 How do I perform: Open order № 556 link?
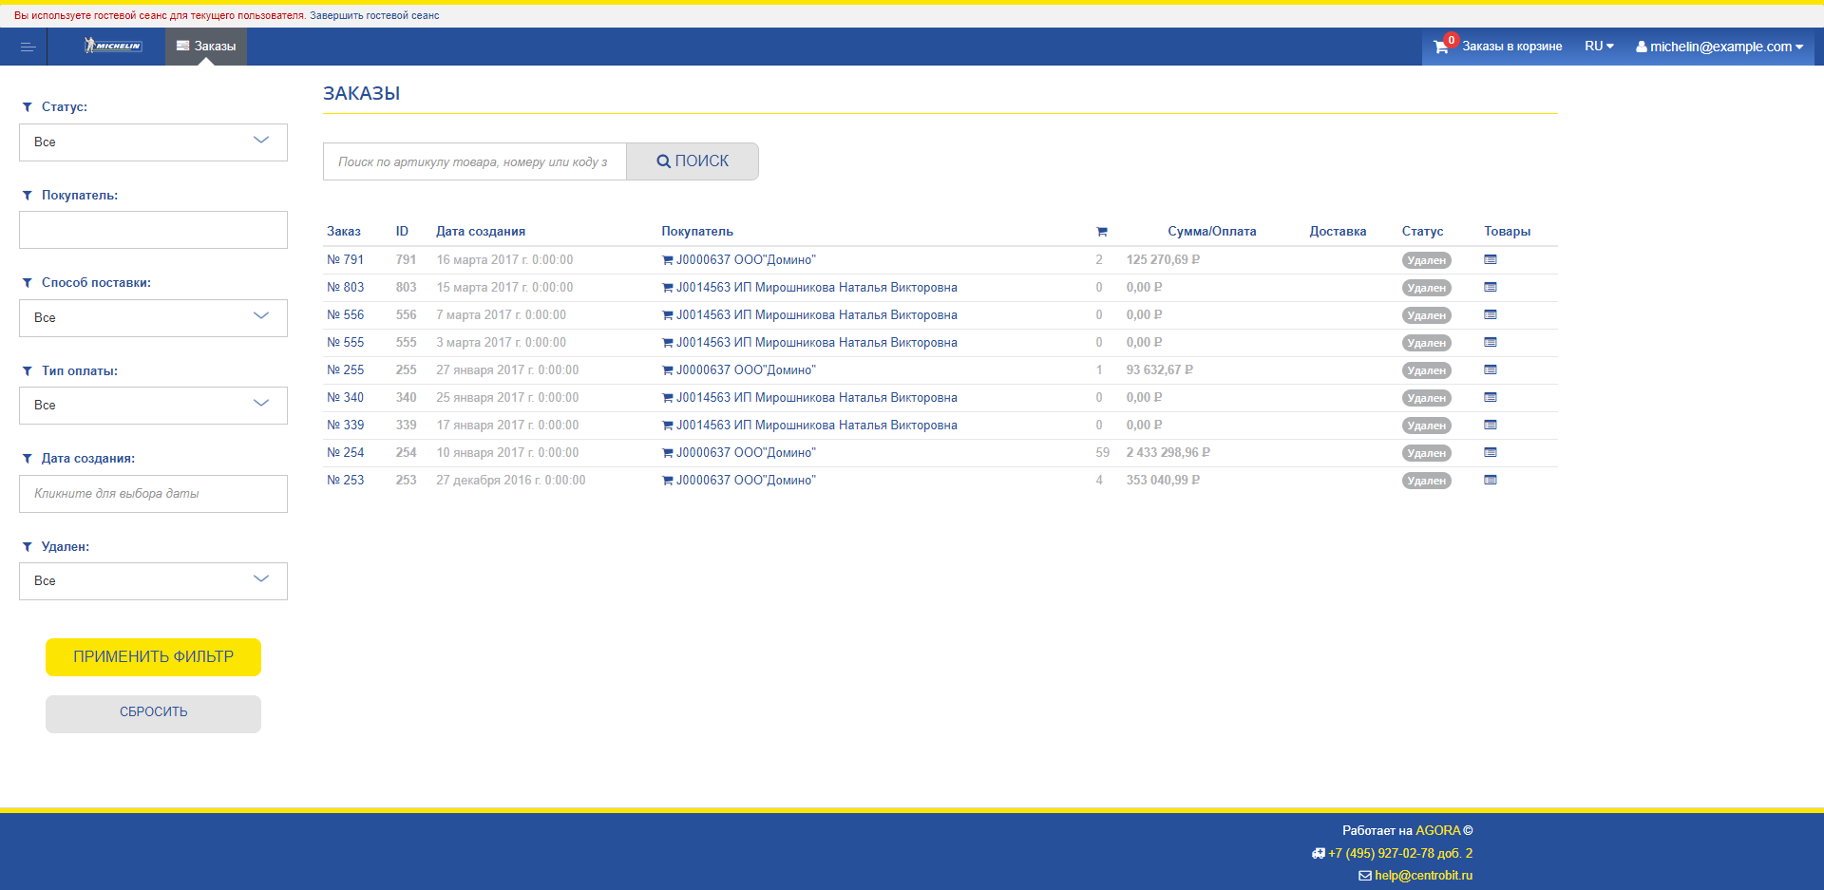pyautogui.click(x=346, y=315)
